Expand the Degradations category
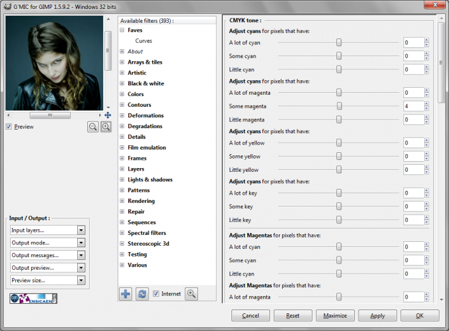This screenshot has height=331, width=449. click(122, 126)
